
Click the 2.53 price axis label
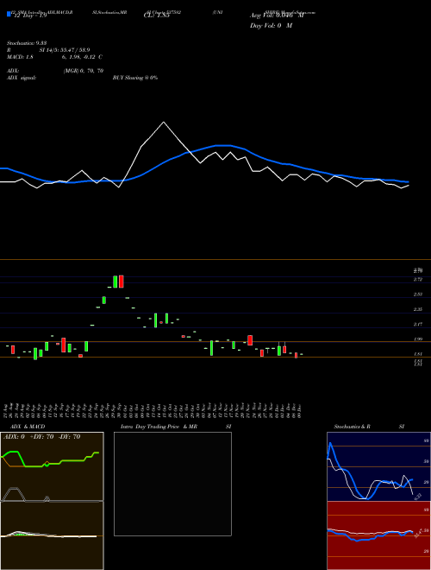[x=417, y=294]
